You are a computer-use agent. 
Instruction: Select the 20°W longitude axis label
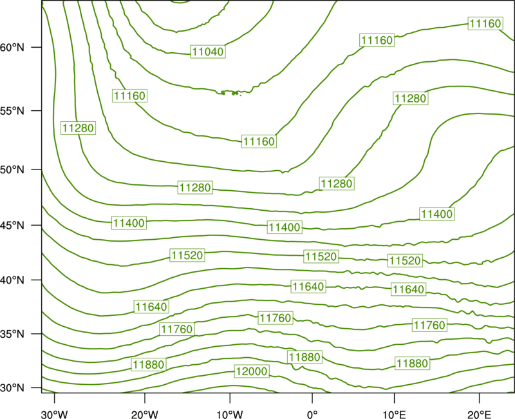click(x=144, y=414)
